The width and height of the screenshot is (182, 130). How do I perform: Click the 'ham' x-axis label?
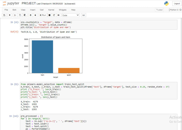click(x=43, y=75)
